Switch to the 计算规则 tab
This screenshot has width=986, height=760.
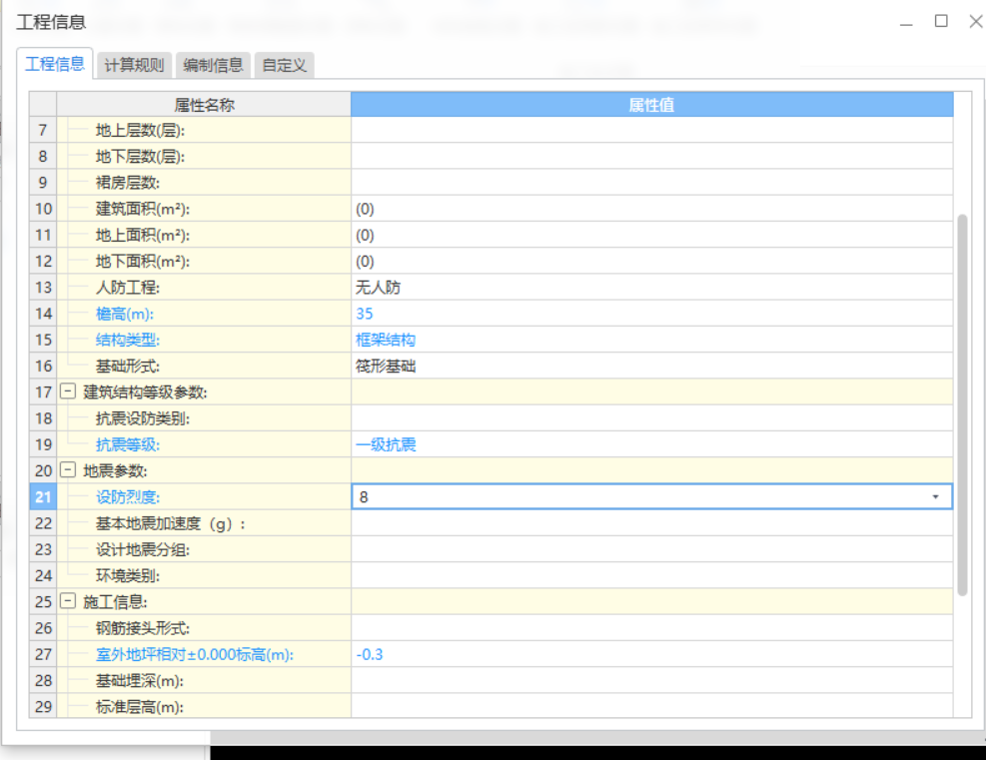(133, 65)
